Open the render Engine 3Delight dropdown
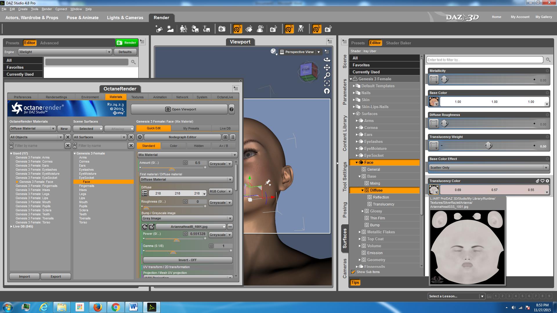Screen dimensions: 557x313 point(65,52)
